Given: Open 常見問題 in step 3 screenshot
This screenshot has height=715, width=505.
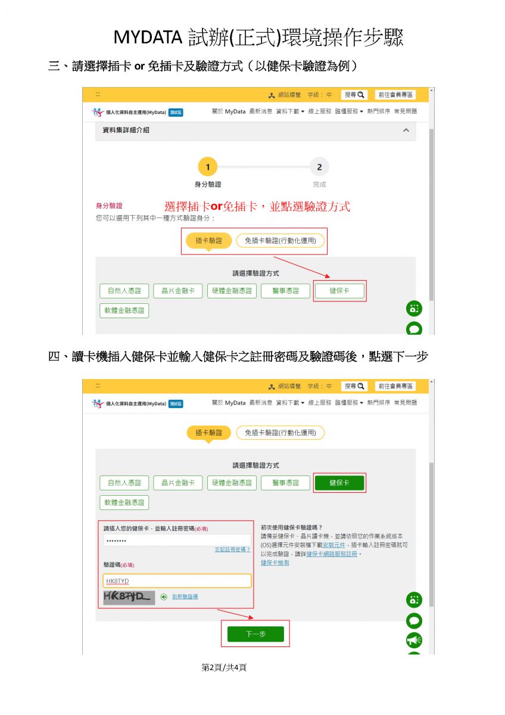Looking at the screenshot, I should pos(406,111).
